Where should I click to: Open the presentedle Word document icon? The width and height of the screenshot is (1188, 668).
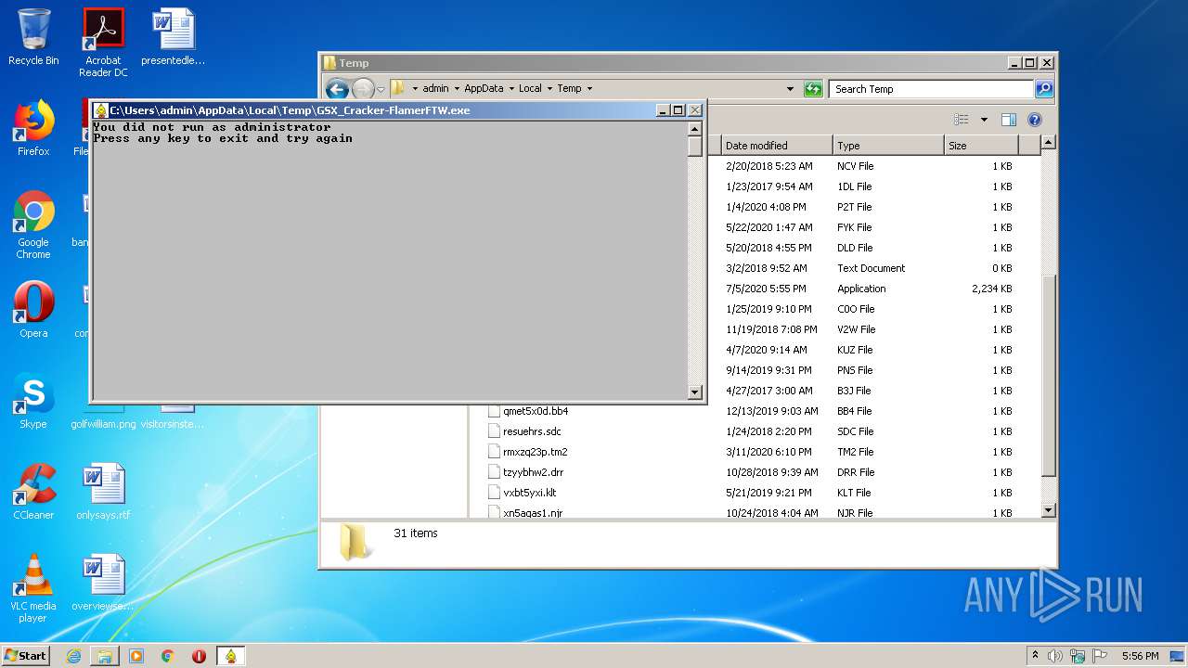[x=173, y=37]
